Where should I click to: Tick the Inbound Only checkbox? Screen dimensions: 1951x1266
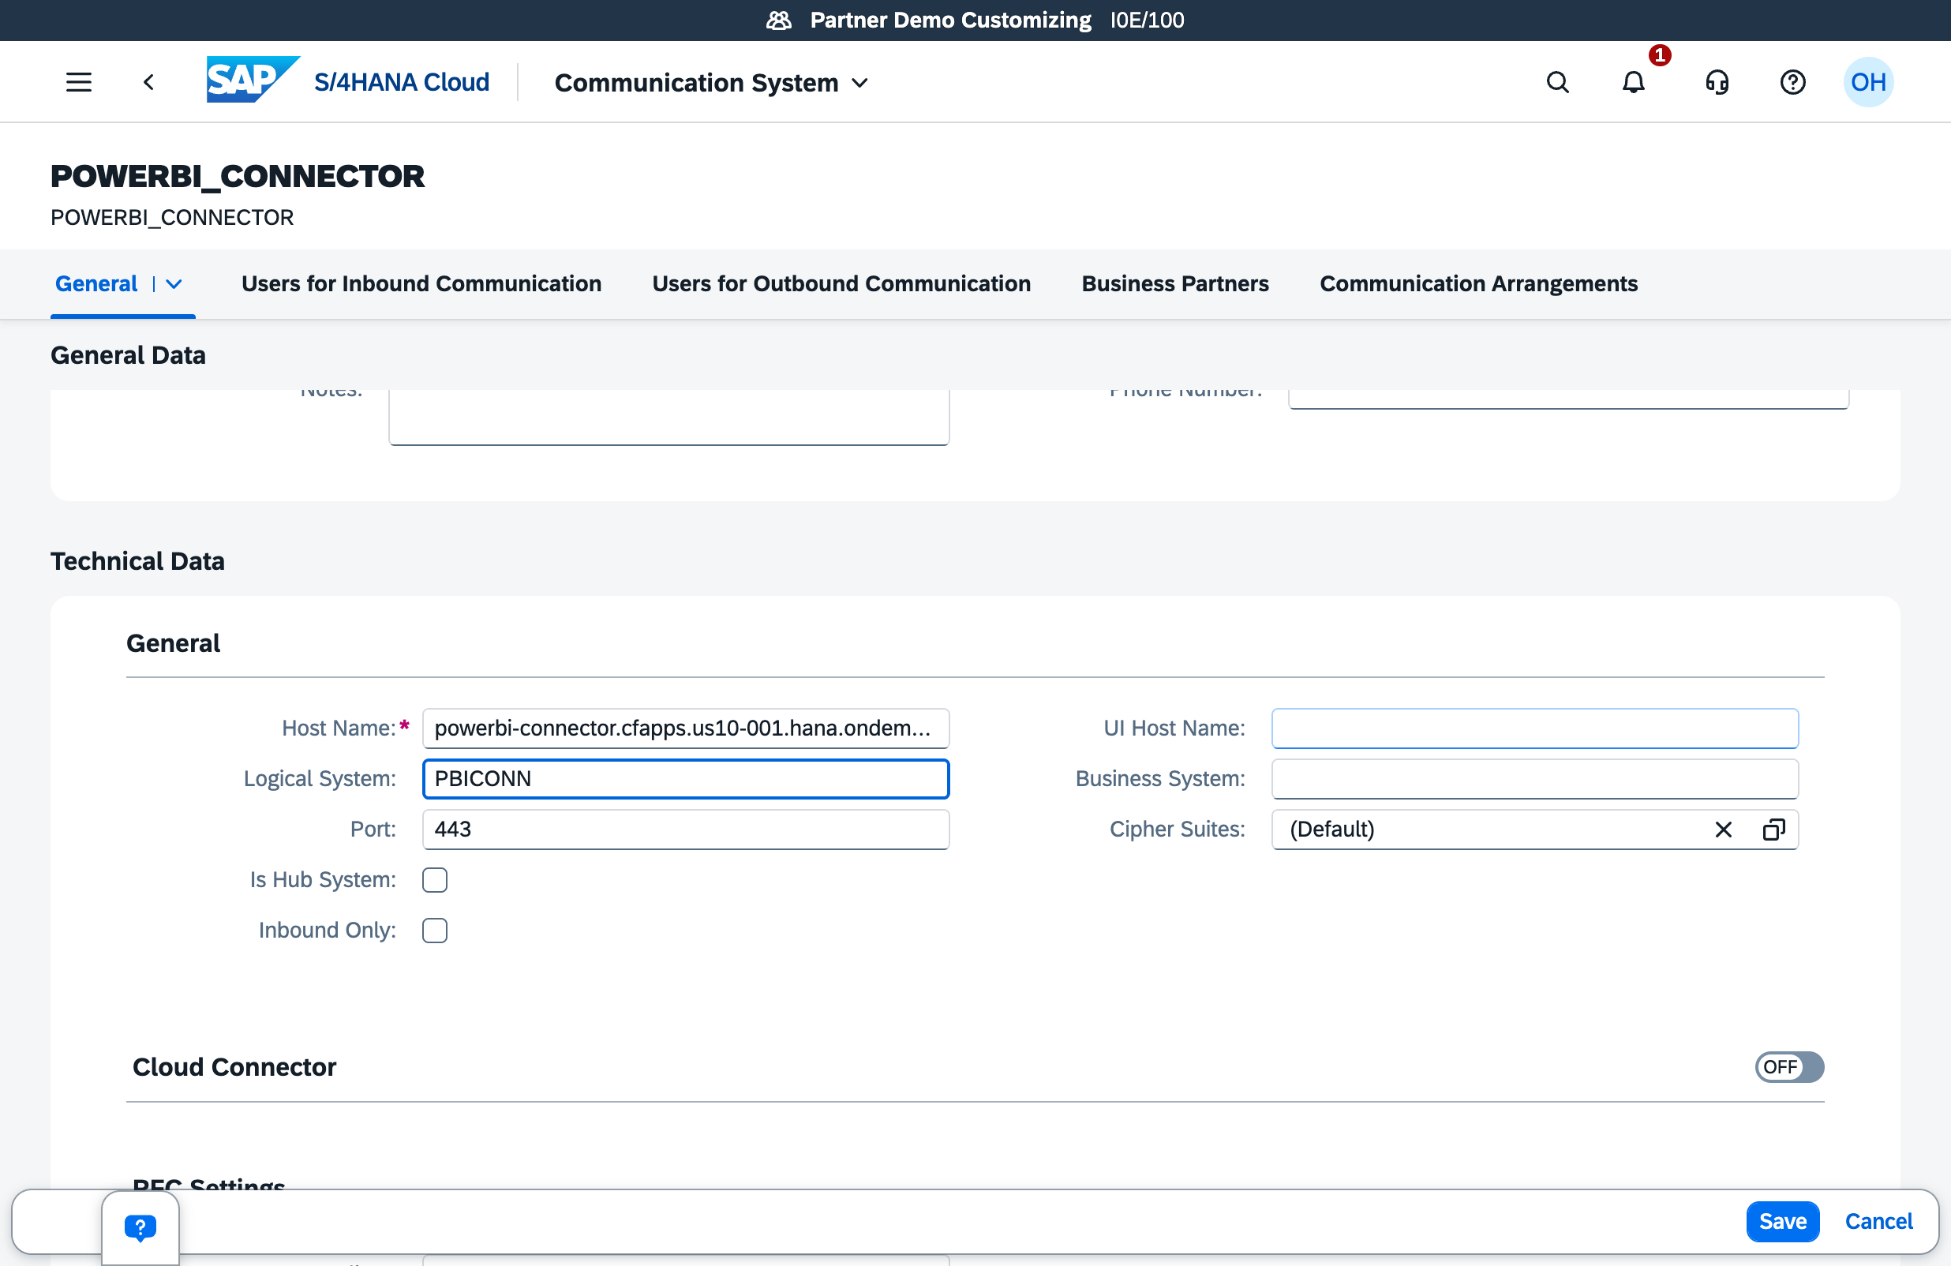(x=434, y=930)
